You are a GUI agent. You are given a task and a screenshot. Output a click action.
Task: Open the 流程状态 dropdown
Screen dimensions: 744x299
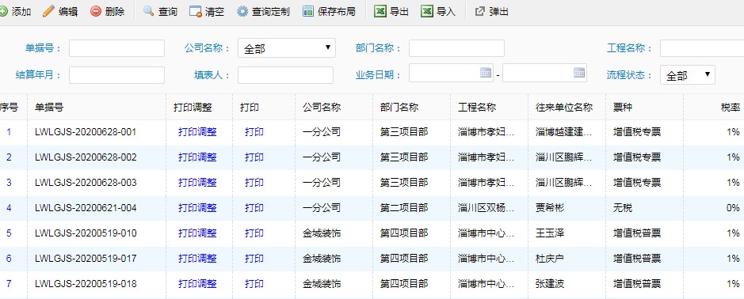tap(687, 75)
